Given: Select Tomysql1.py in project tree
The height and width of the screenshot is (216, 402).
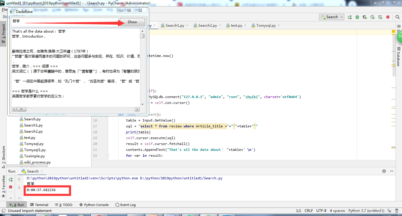Looking at the screenshot, I should tap(35, 150).
